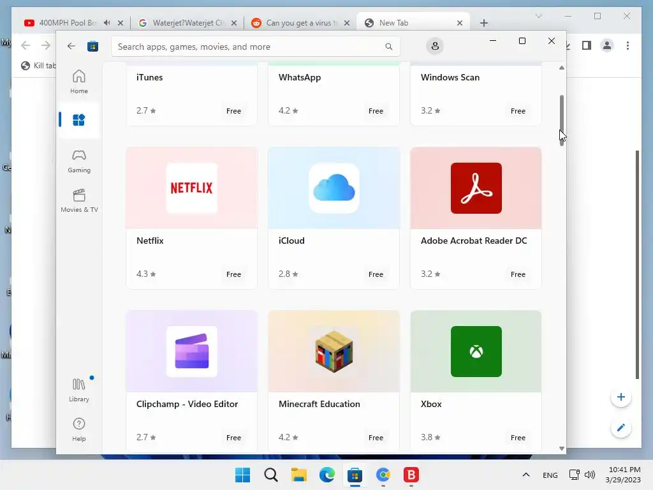The height and width of the screenshot is (490, 653).
Task: Open the Chrome profile avatar
Action: [x=607, y=45]
